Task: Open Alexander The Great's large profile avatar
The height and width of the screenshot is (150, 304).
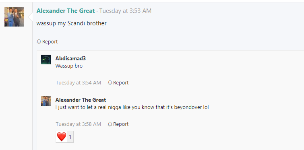Action: tap(14, 17)
